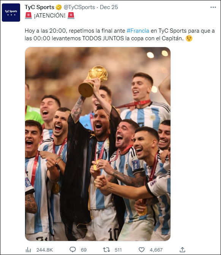Click the 4,667 likes count
The image size is (221, 255).
[156, 250]
